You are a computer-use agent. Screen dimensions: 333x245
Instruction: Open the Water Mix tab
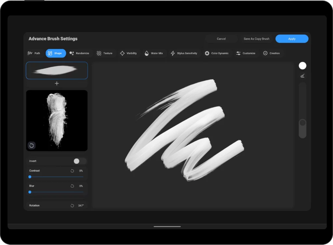pyautogui.click(x=154, y=53)
